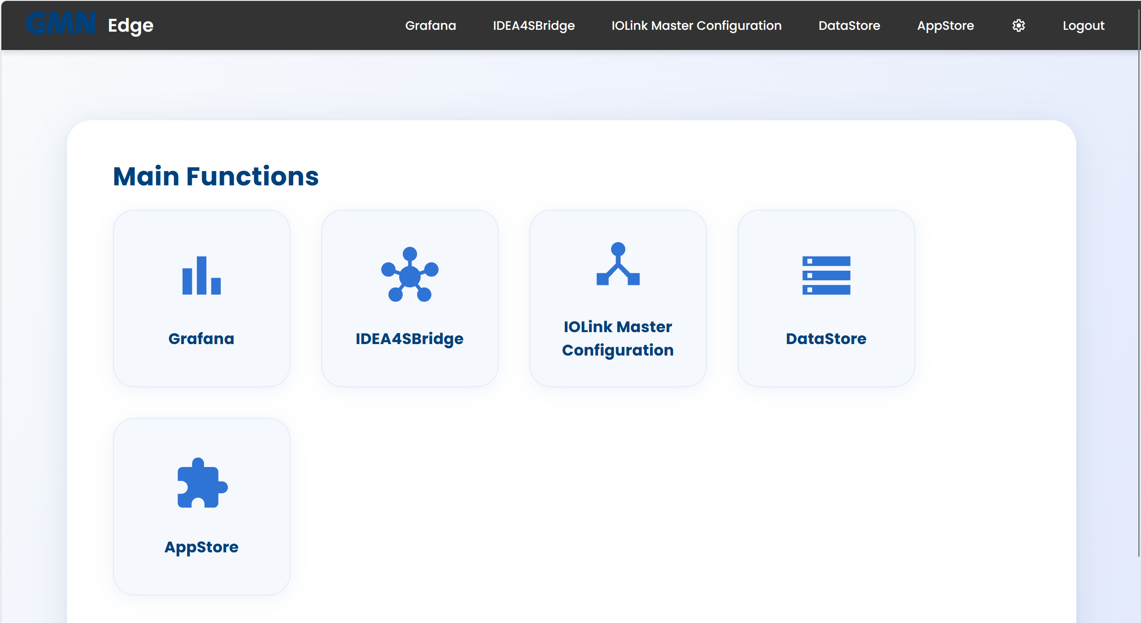Viewport: 1141px width, 623px height.
Task: Select IDEA4SBridge in the navigation bar
Action: coord(534,26)
